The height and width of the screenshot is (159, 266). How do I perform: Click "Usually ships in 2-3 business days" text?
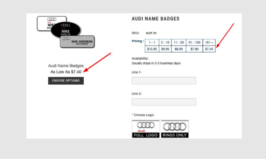point(156,63)
